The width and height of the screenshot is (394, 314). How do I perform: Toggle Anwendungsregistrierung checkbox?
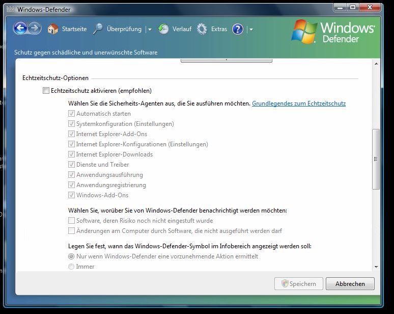tap(71, 185)
